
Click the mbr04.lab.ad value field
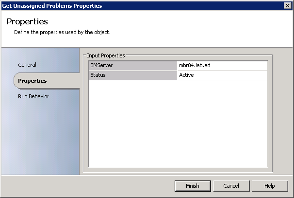click(x=222, y=66)
